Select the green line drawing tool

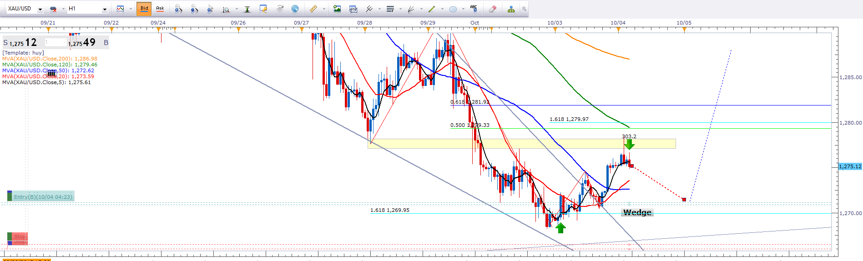(x=432, y=9)
